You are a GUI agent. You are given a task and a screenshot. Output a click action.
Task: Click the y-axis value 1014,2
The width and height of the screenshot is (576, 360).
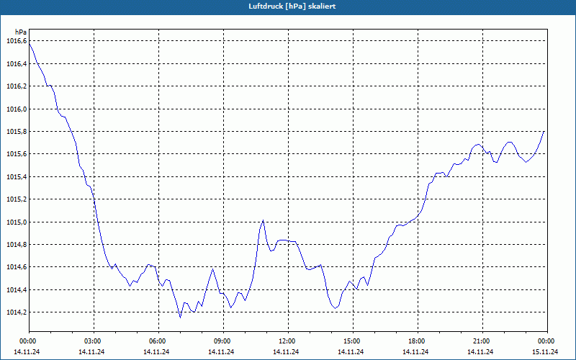(x=17, y=312)
